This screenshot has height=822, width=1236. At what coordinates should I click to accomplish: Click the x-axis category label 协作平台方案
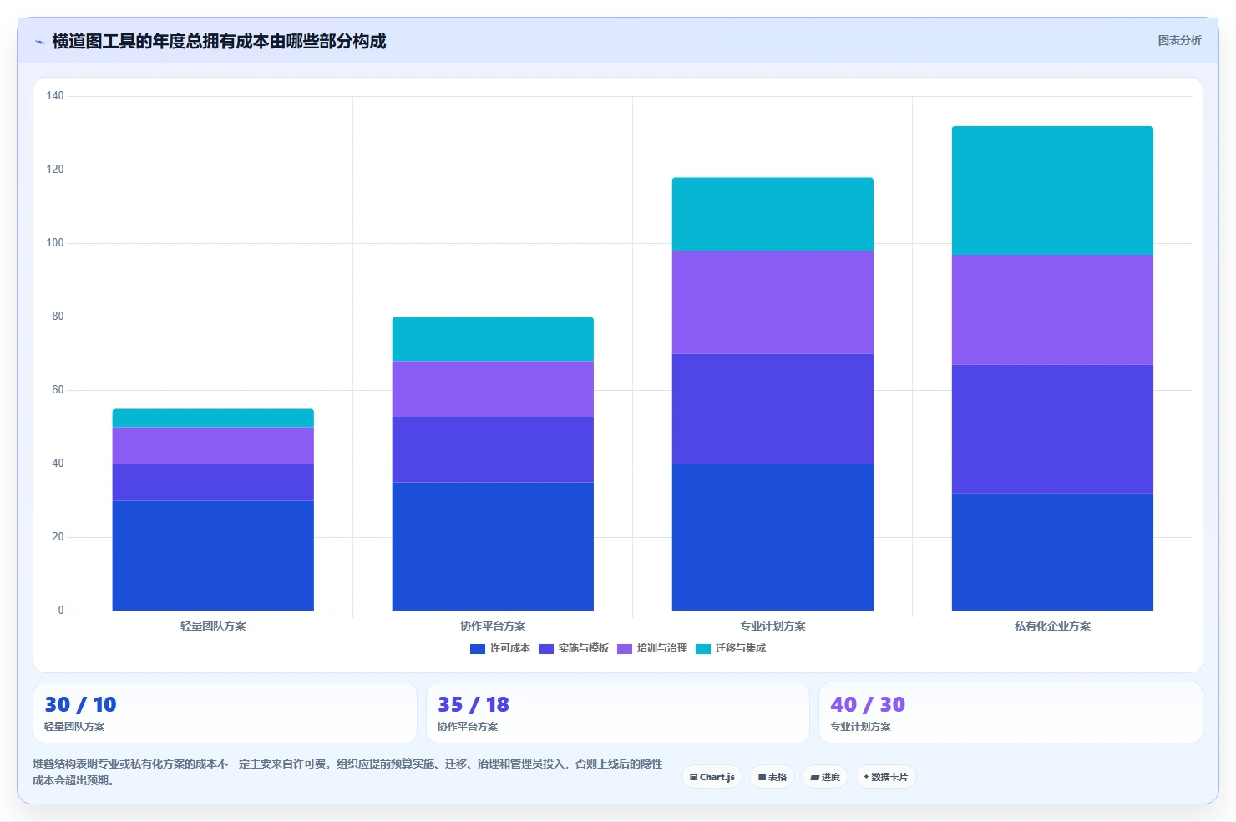tap(493, 626)
